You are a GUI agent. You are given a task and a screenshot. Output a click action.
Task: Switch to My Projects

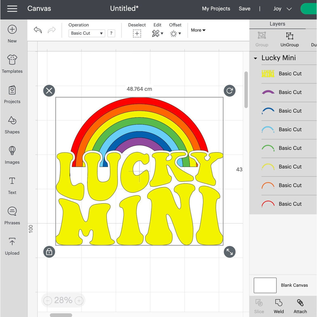[x=216, y=9]
